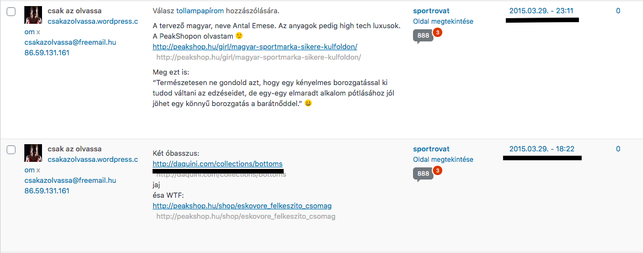Open the 2015.03.29. - 23:11 date link

point(541,10)
